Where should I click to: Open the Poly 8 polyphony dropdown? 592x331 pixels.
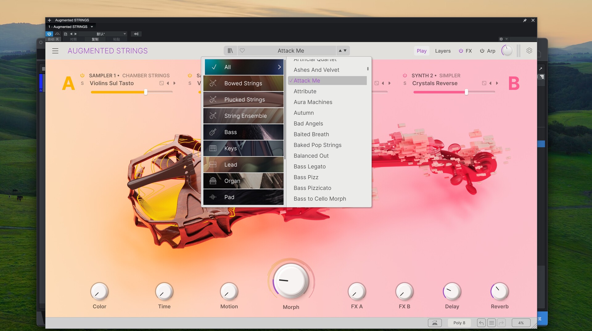(x=459, y=323)
